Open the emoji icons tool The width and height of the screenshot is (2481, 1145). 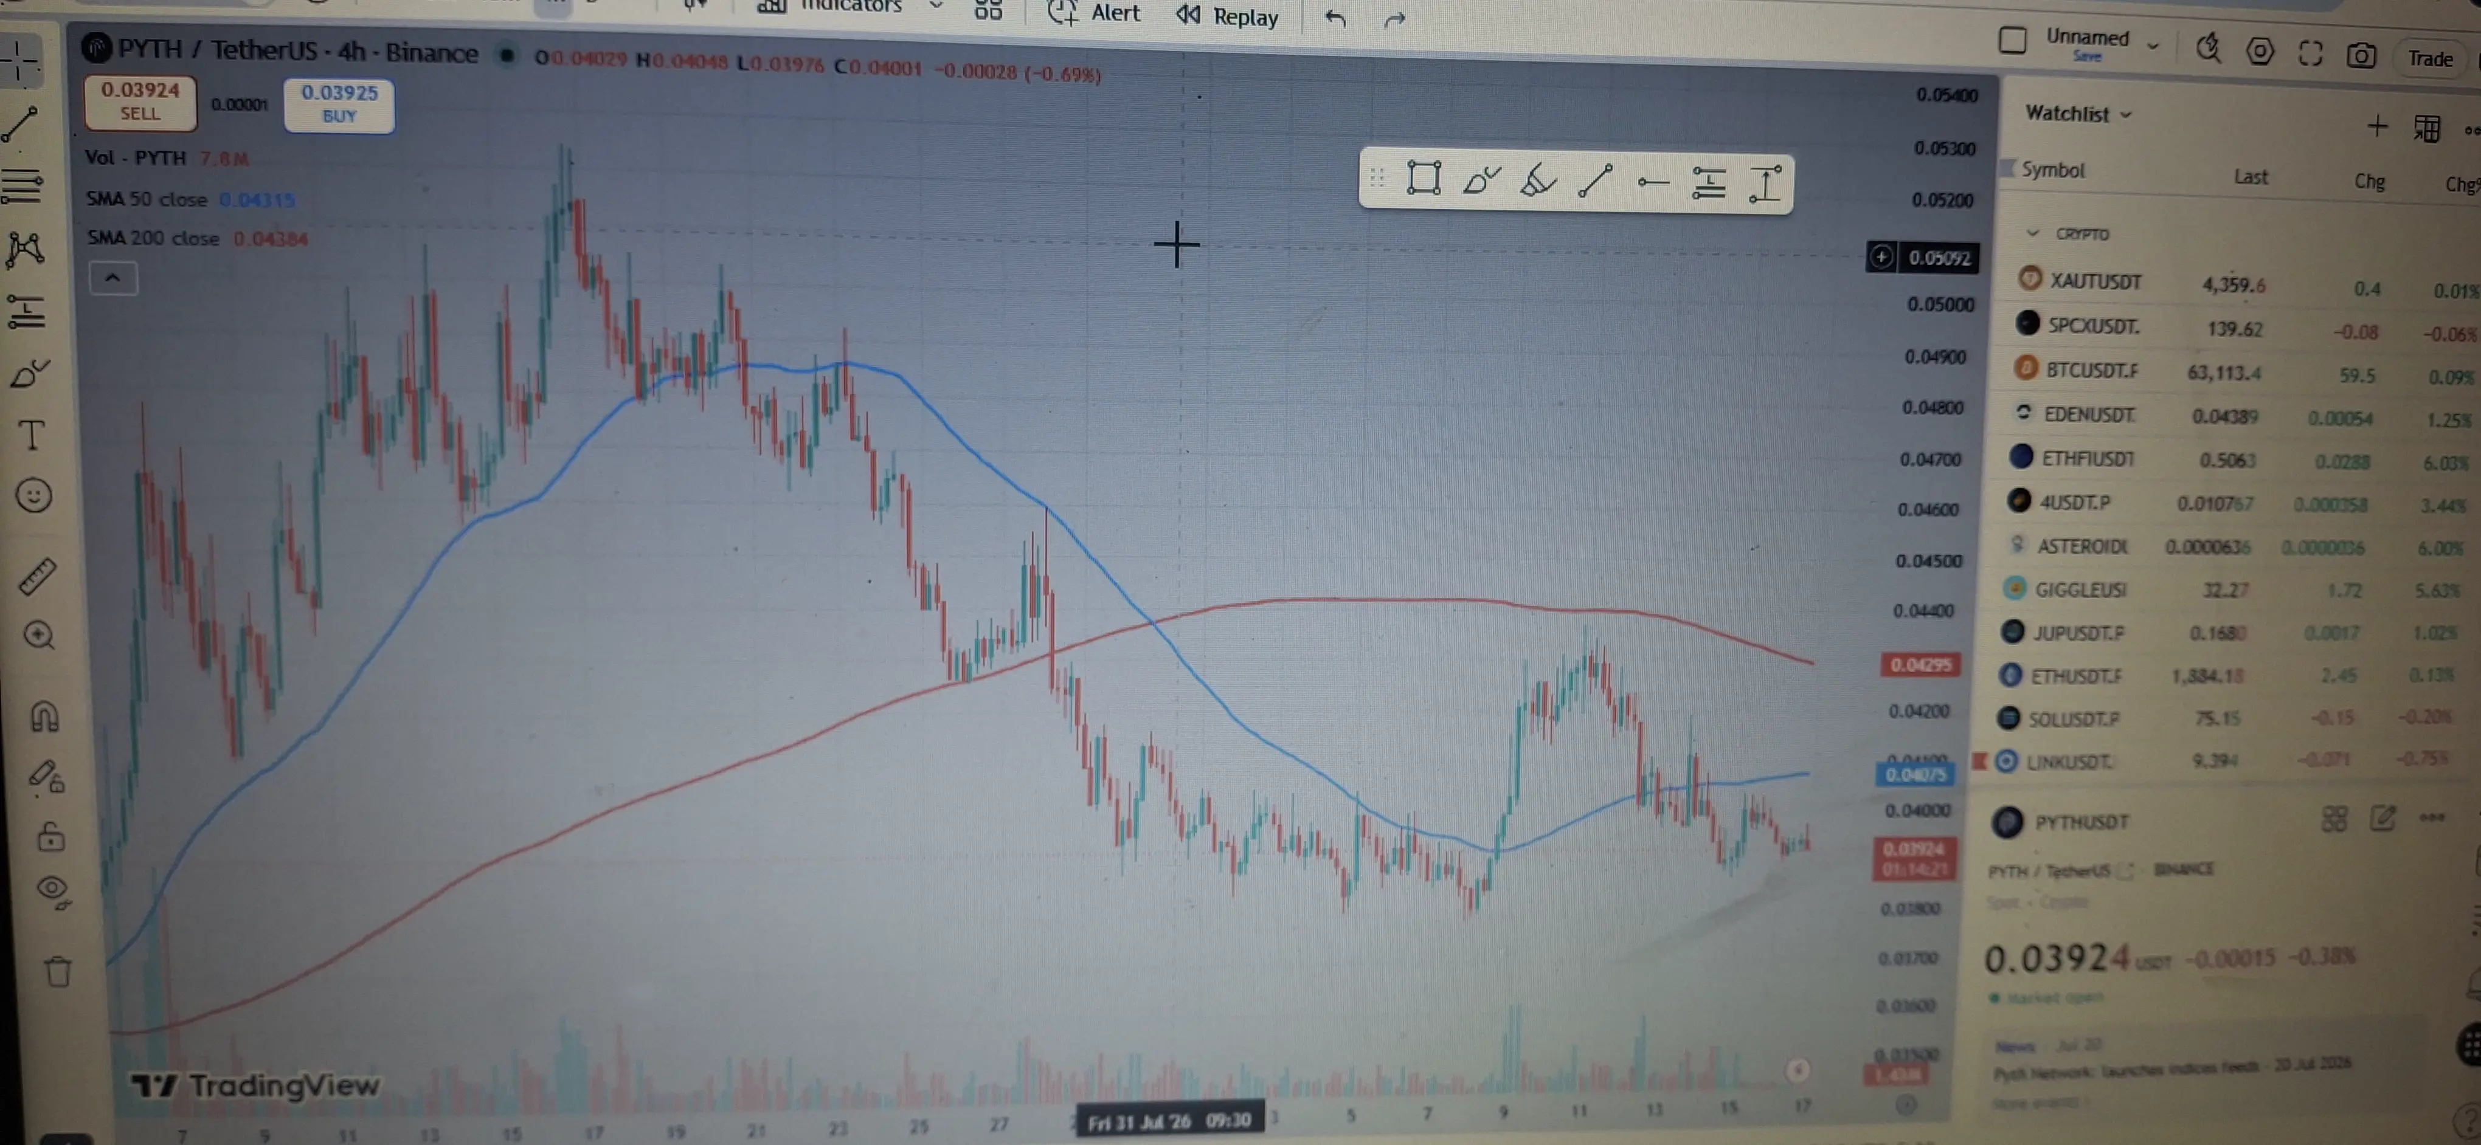point(33,497)
